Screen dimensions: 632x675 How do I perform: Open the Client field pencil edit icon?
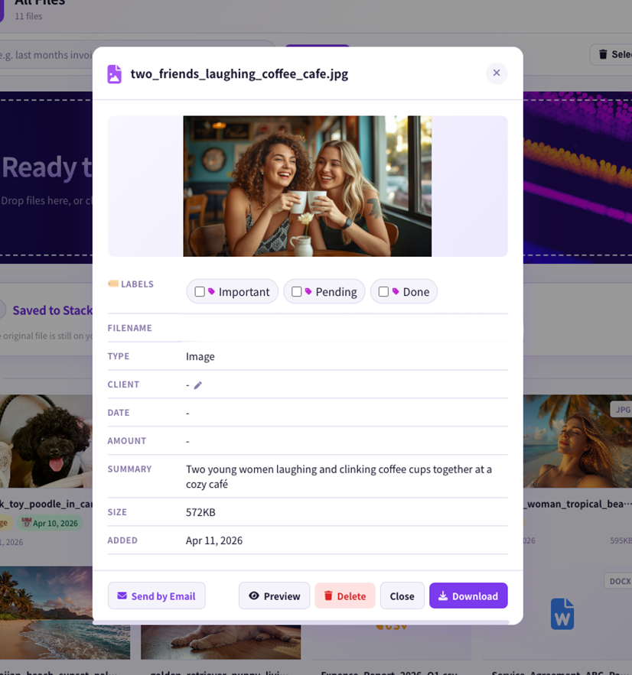(x=198, y=384)
